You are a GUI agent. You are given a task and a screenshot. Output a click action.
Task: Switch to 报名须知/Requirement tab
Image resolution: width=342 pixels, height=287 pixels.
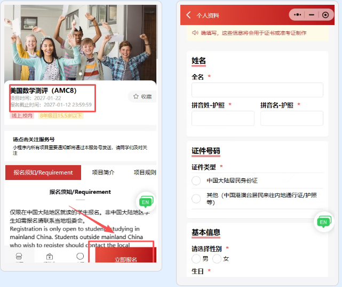tap(43, 173)
